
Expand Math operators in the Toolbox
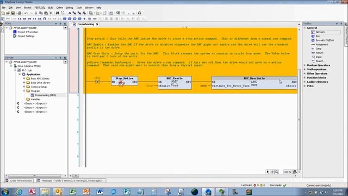(x=305, y=70)
